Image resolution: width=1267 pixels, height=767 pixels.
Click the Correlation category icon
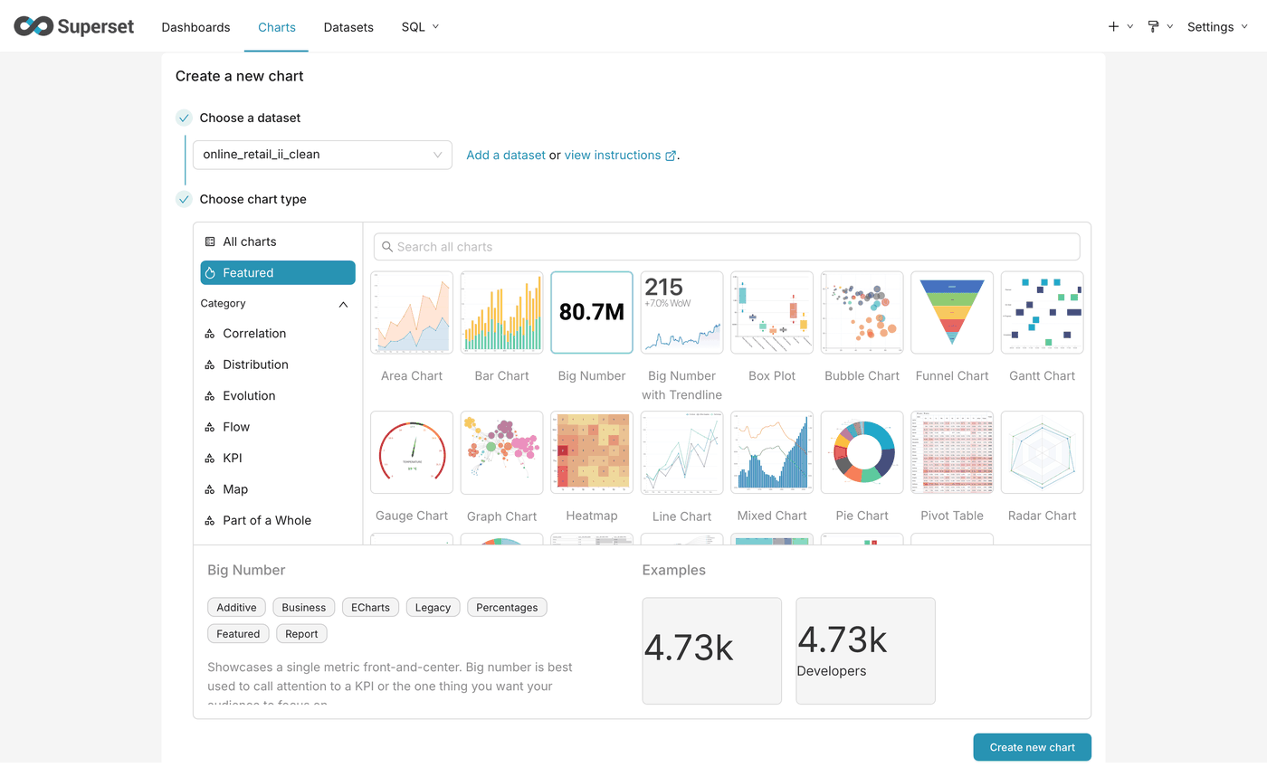coord(210,334)
